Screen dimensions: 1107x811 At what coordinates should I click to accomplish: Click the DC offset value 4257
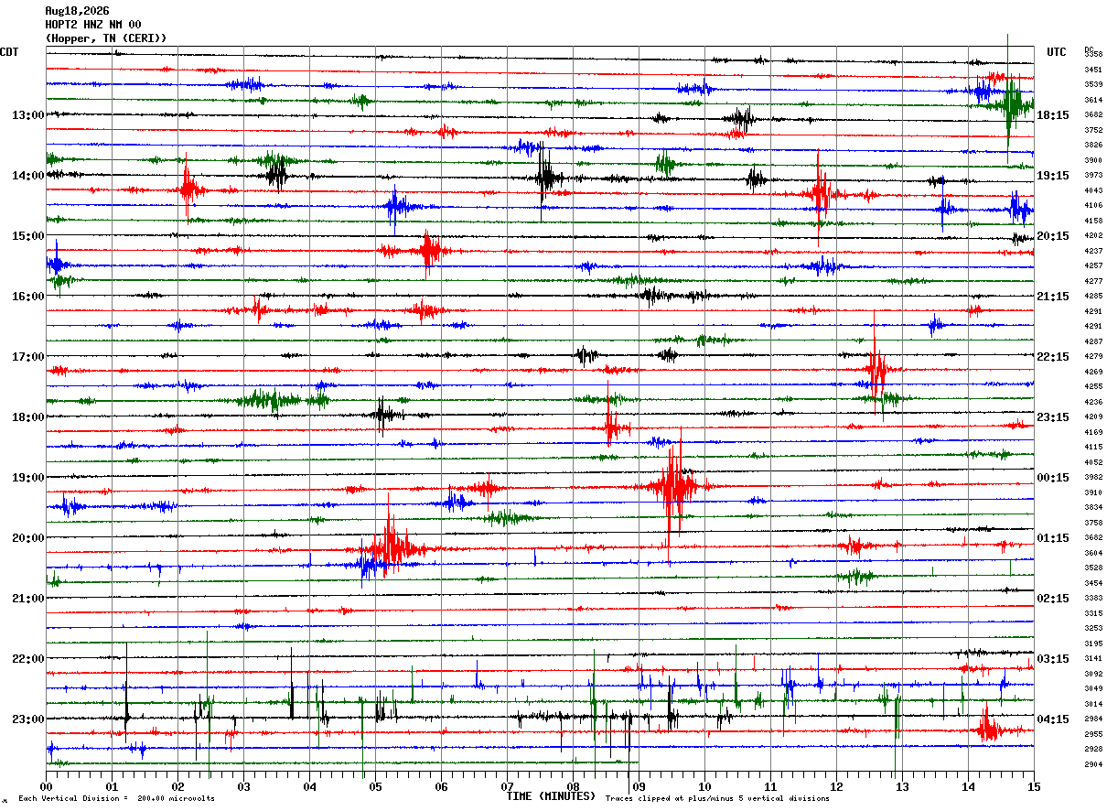(x=1093, y=265)
